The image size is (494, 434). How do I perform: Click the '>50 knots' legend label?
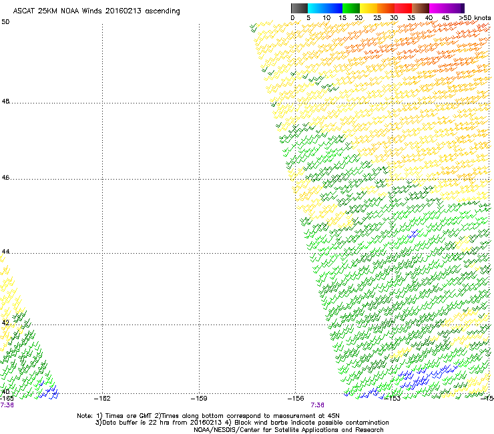click(475, 18)
